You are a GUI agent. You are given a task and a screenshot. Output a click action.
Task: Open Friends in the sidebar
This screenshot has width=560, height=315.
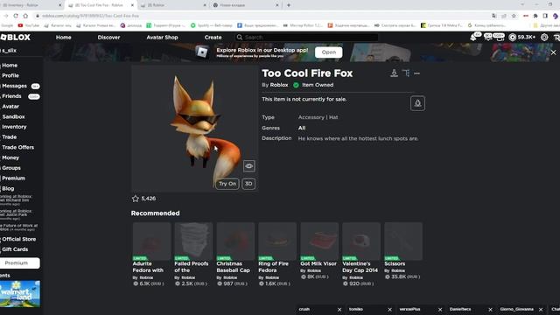coord(11,96)
